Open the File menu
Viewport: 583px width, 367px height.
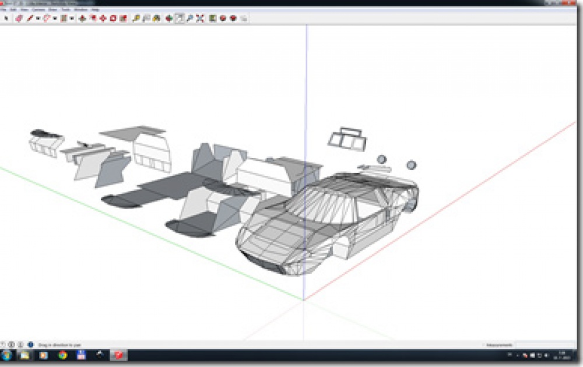[x=3, y=9]
